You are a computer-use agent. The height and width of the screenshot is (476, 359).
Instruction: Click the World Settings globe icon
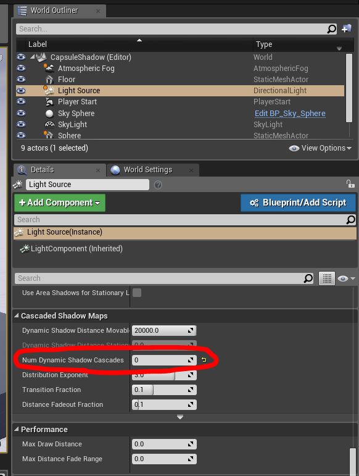point(115,170)
